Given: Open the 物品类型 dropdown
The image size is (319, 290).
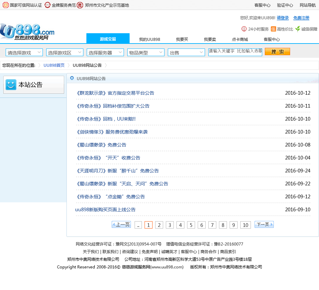Looking at the screenshot, I should point(146,52).
